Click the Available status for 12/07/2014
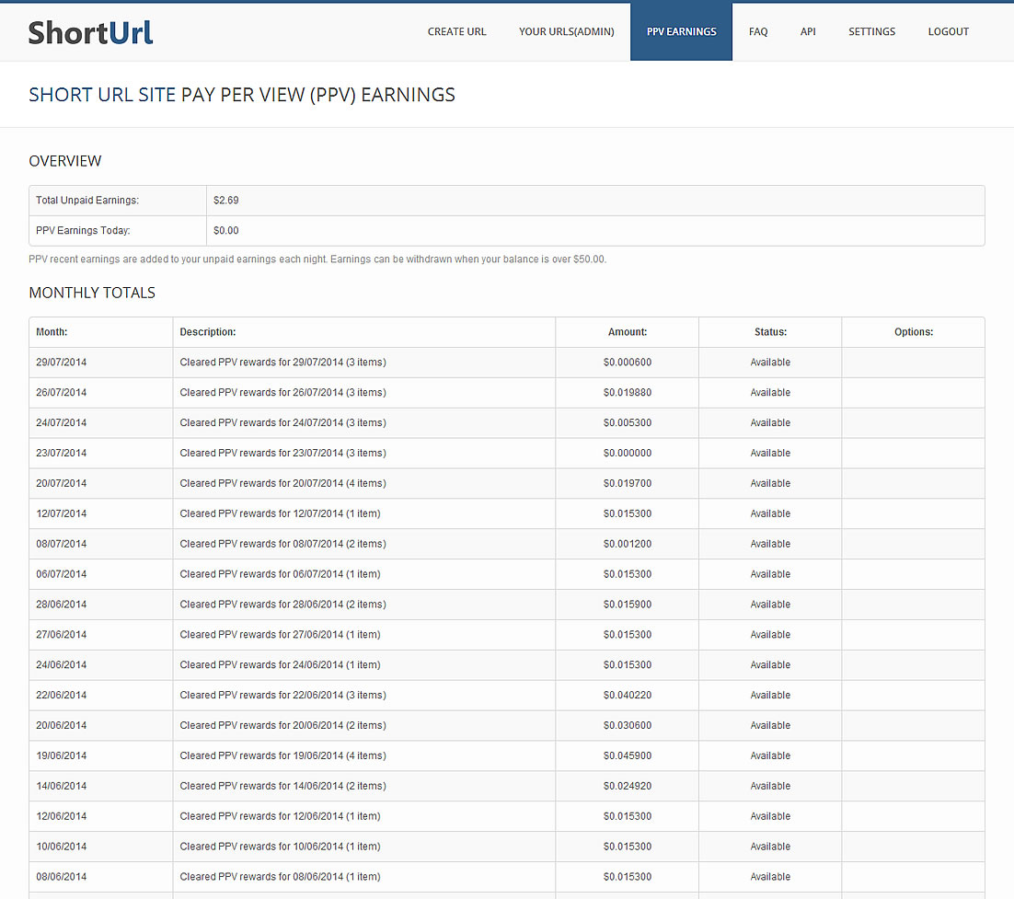This screenshot has width=1014, height=899. tap(770, 514)
